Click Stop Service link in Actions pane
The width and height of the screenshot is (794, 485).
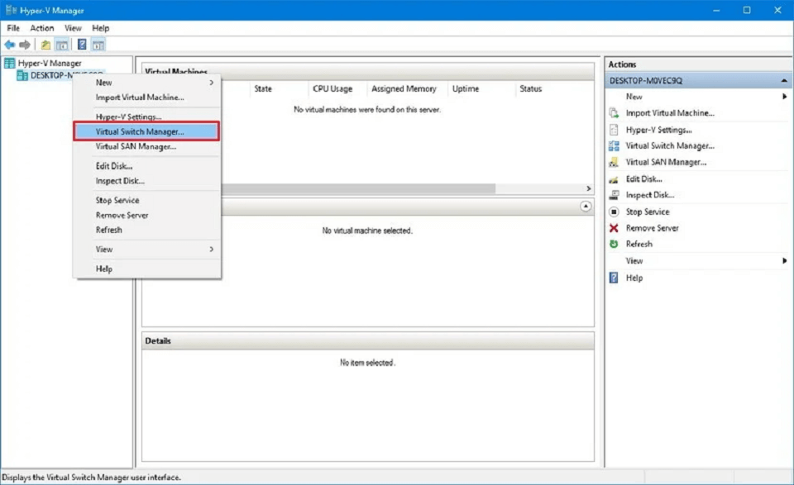(x=648, y=212)
